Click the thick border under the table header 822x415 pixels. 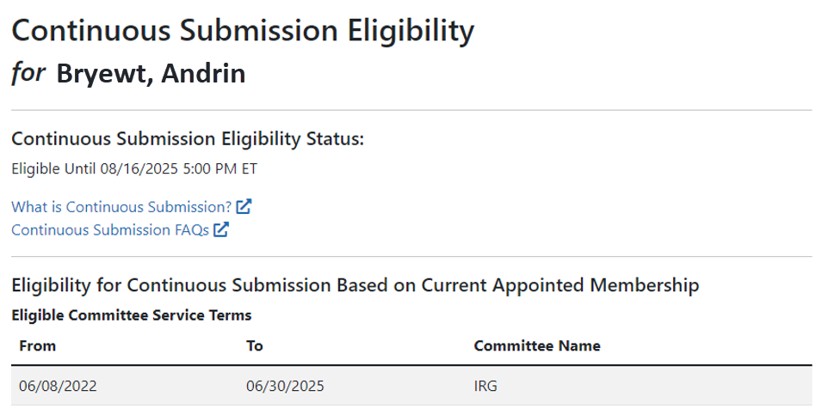[x=411, y=366]
